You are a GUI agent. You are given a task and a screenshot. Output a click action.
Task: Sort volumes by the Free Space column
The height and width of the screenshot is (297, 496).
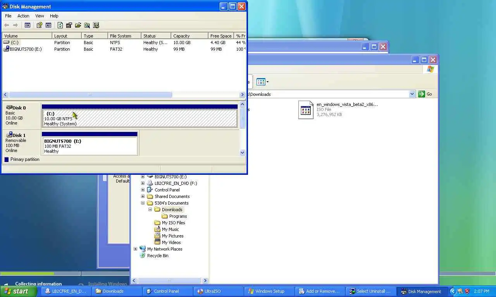pos(221,36)
